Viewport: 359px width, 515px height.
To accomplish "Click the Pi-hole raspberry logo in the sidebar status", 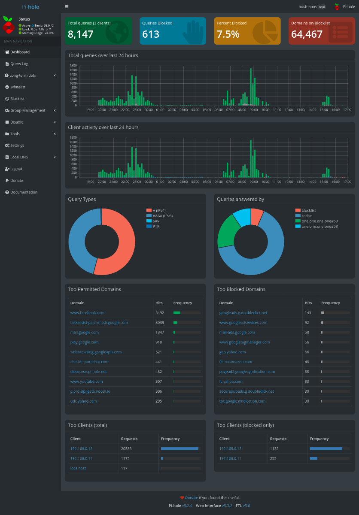I will click(9, 25).
